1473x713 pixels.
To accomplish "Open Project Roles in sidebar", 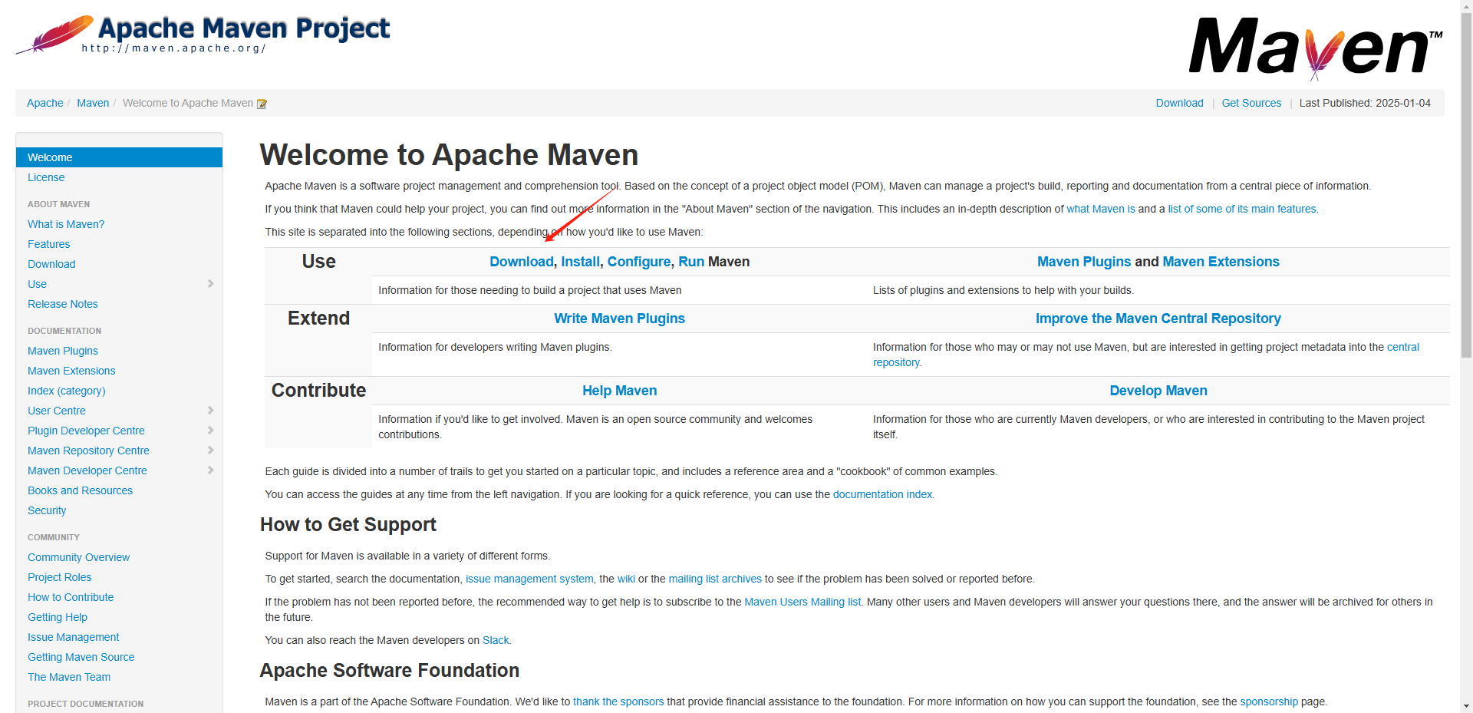I will [60, 577].
